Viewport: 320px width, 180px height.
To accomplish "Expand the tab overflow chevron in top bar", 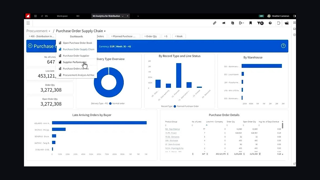I will pyautogui.click(x=138, y=16).
